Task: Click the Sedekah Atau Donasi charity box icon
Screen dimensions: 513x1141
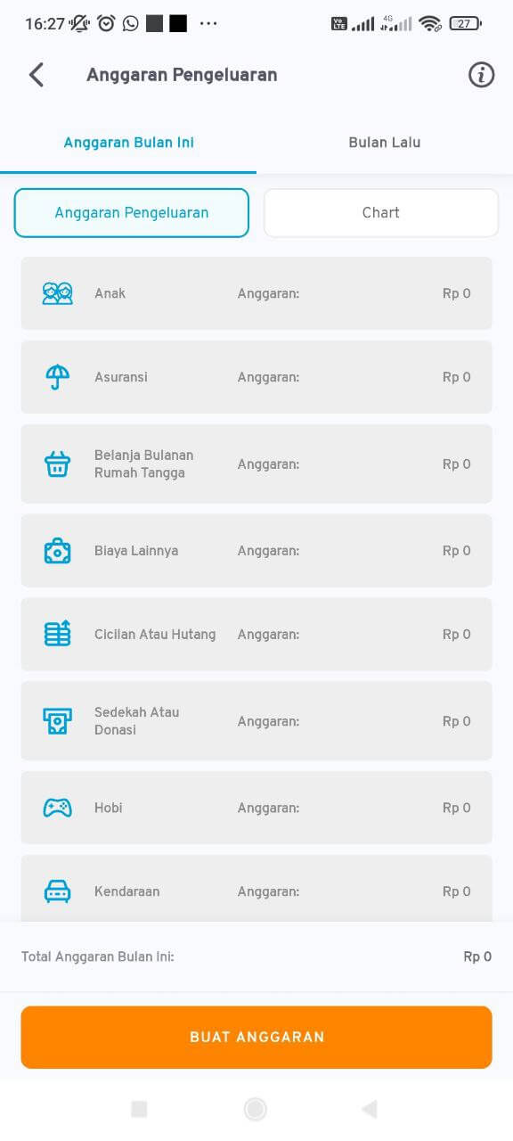Action: 57,720
